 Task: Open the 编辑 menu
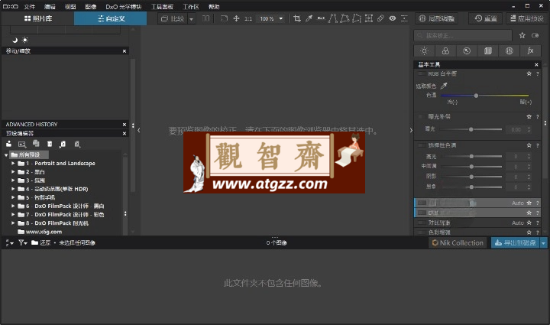(x=50, y=7)
